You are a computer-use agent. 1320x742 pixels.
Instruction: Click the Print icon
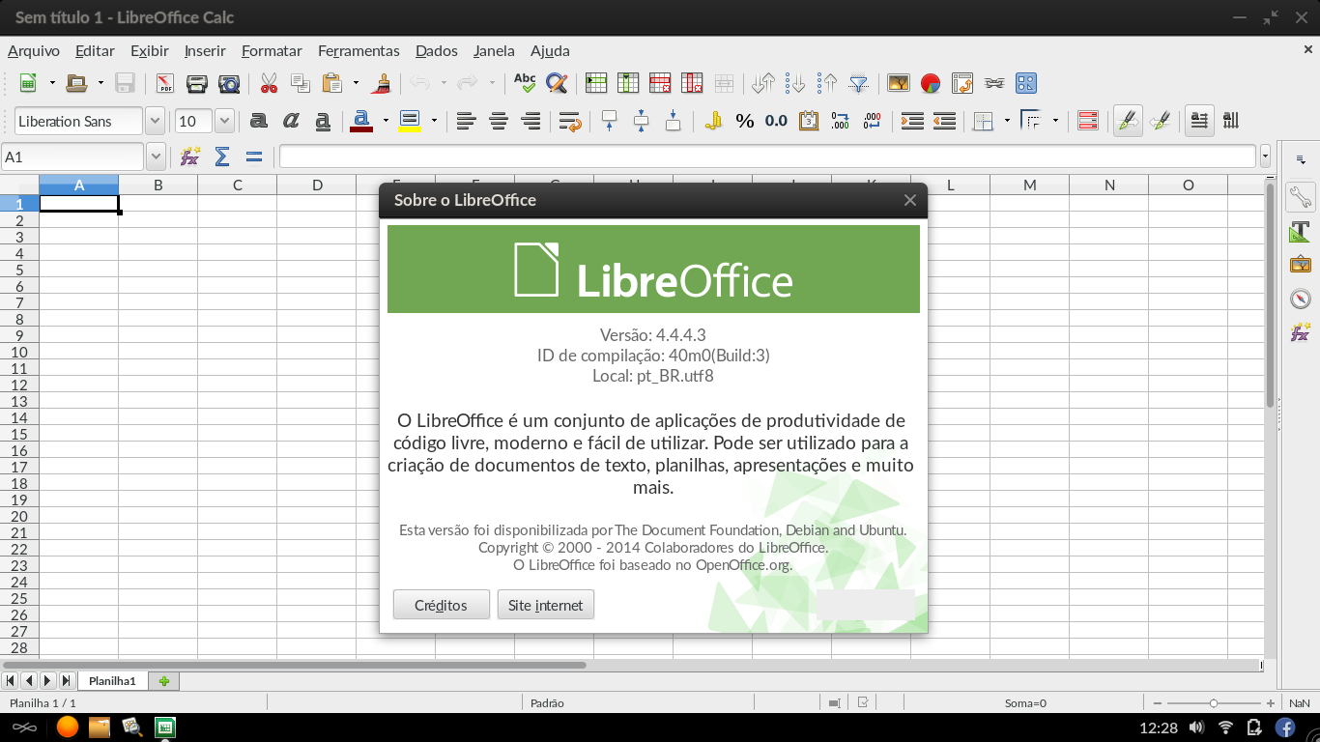tap(197, 83)
